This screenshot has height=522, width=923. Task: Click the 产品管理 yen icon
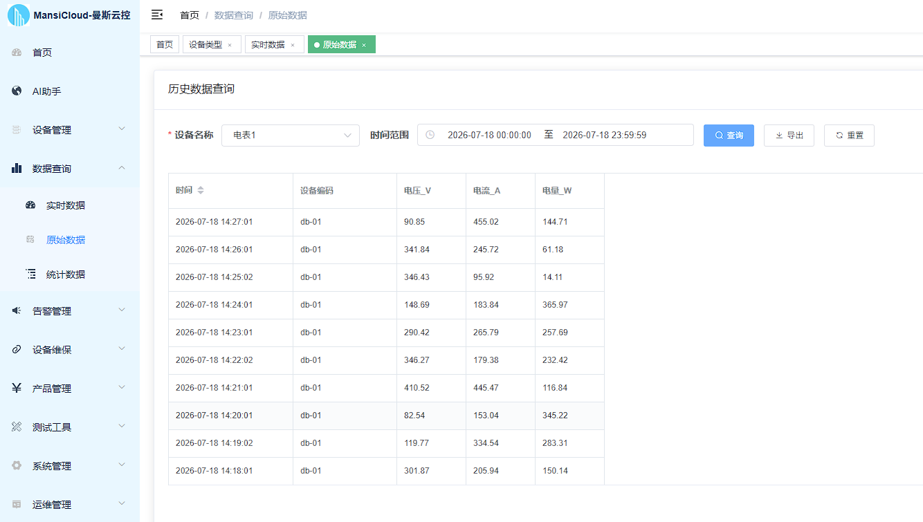coord(17,389)
